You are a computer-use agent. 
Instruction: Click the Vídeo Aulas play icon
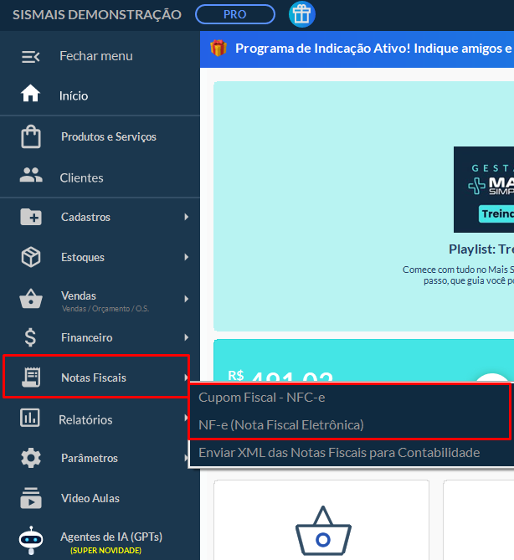31,498
